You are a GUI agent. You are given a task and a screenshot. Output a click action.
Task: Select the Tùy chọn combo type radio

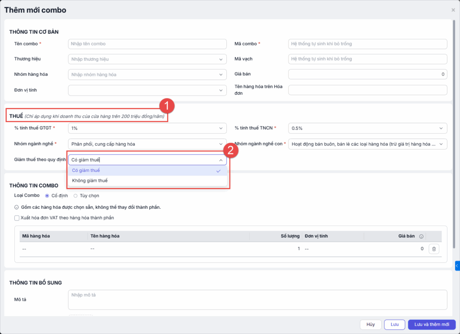click(75, 196)
